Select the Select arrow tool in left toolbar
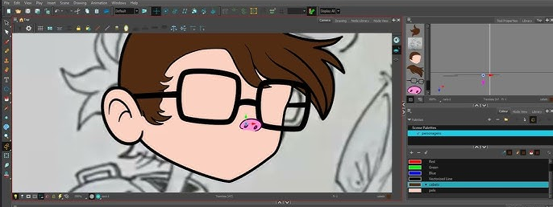Screen dimensions: 553x207 tap(6, 23)
